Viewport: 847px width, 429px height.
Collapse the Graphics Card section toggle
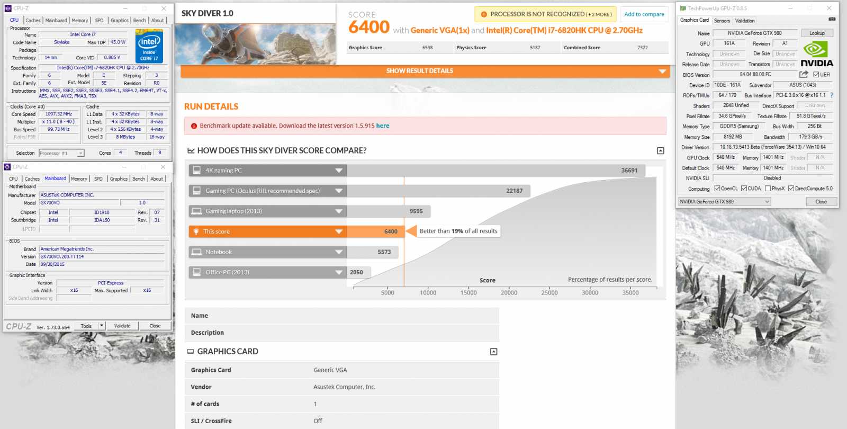point(494,352)
